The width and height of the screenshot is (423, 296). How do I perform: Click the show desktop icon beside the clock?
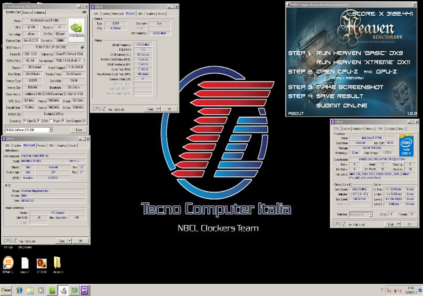(420, 291)
